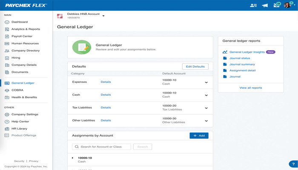Click the Edit Defaults button

pos(195,67)
